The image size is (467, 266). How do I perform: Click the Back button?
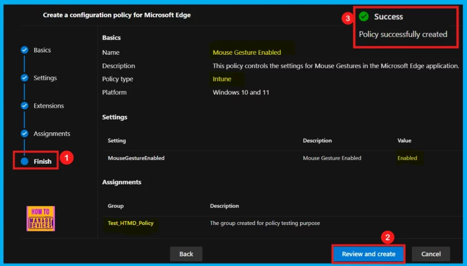[x=186, y=254]
